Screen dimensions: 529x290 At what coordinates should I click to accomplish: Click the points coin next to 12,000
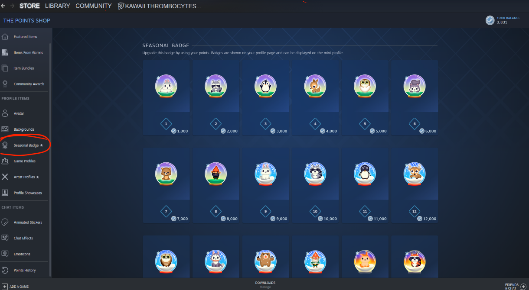[420, 219]
